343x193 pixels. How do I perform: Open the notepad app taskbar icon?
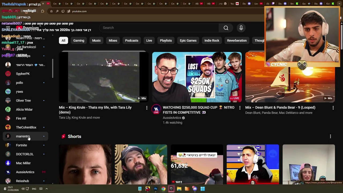pyautogui.click(x=140, y=189)
